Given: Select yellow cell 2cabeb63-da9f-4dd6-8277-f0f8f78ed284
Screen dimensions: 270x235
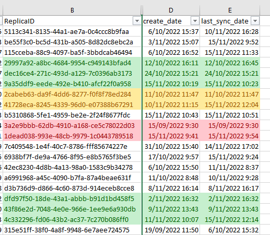Looking at the screenshot, I should (x=72, y=94).
